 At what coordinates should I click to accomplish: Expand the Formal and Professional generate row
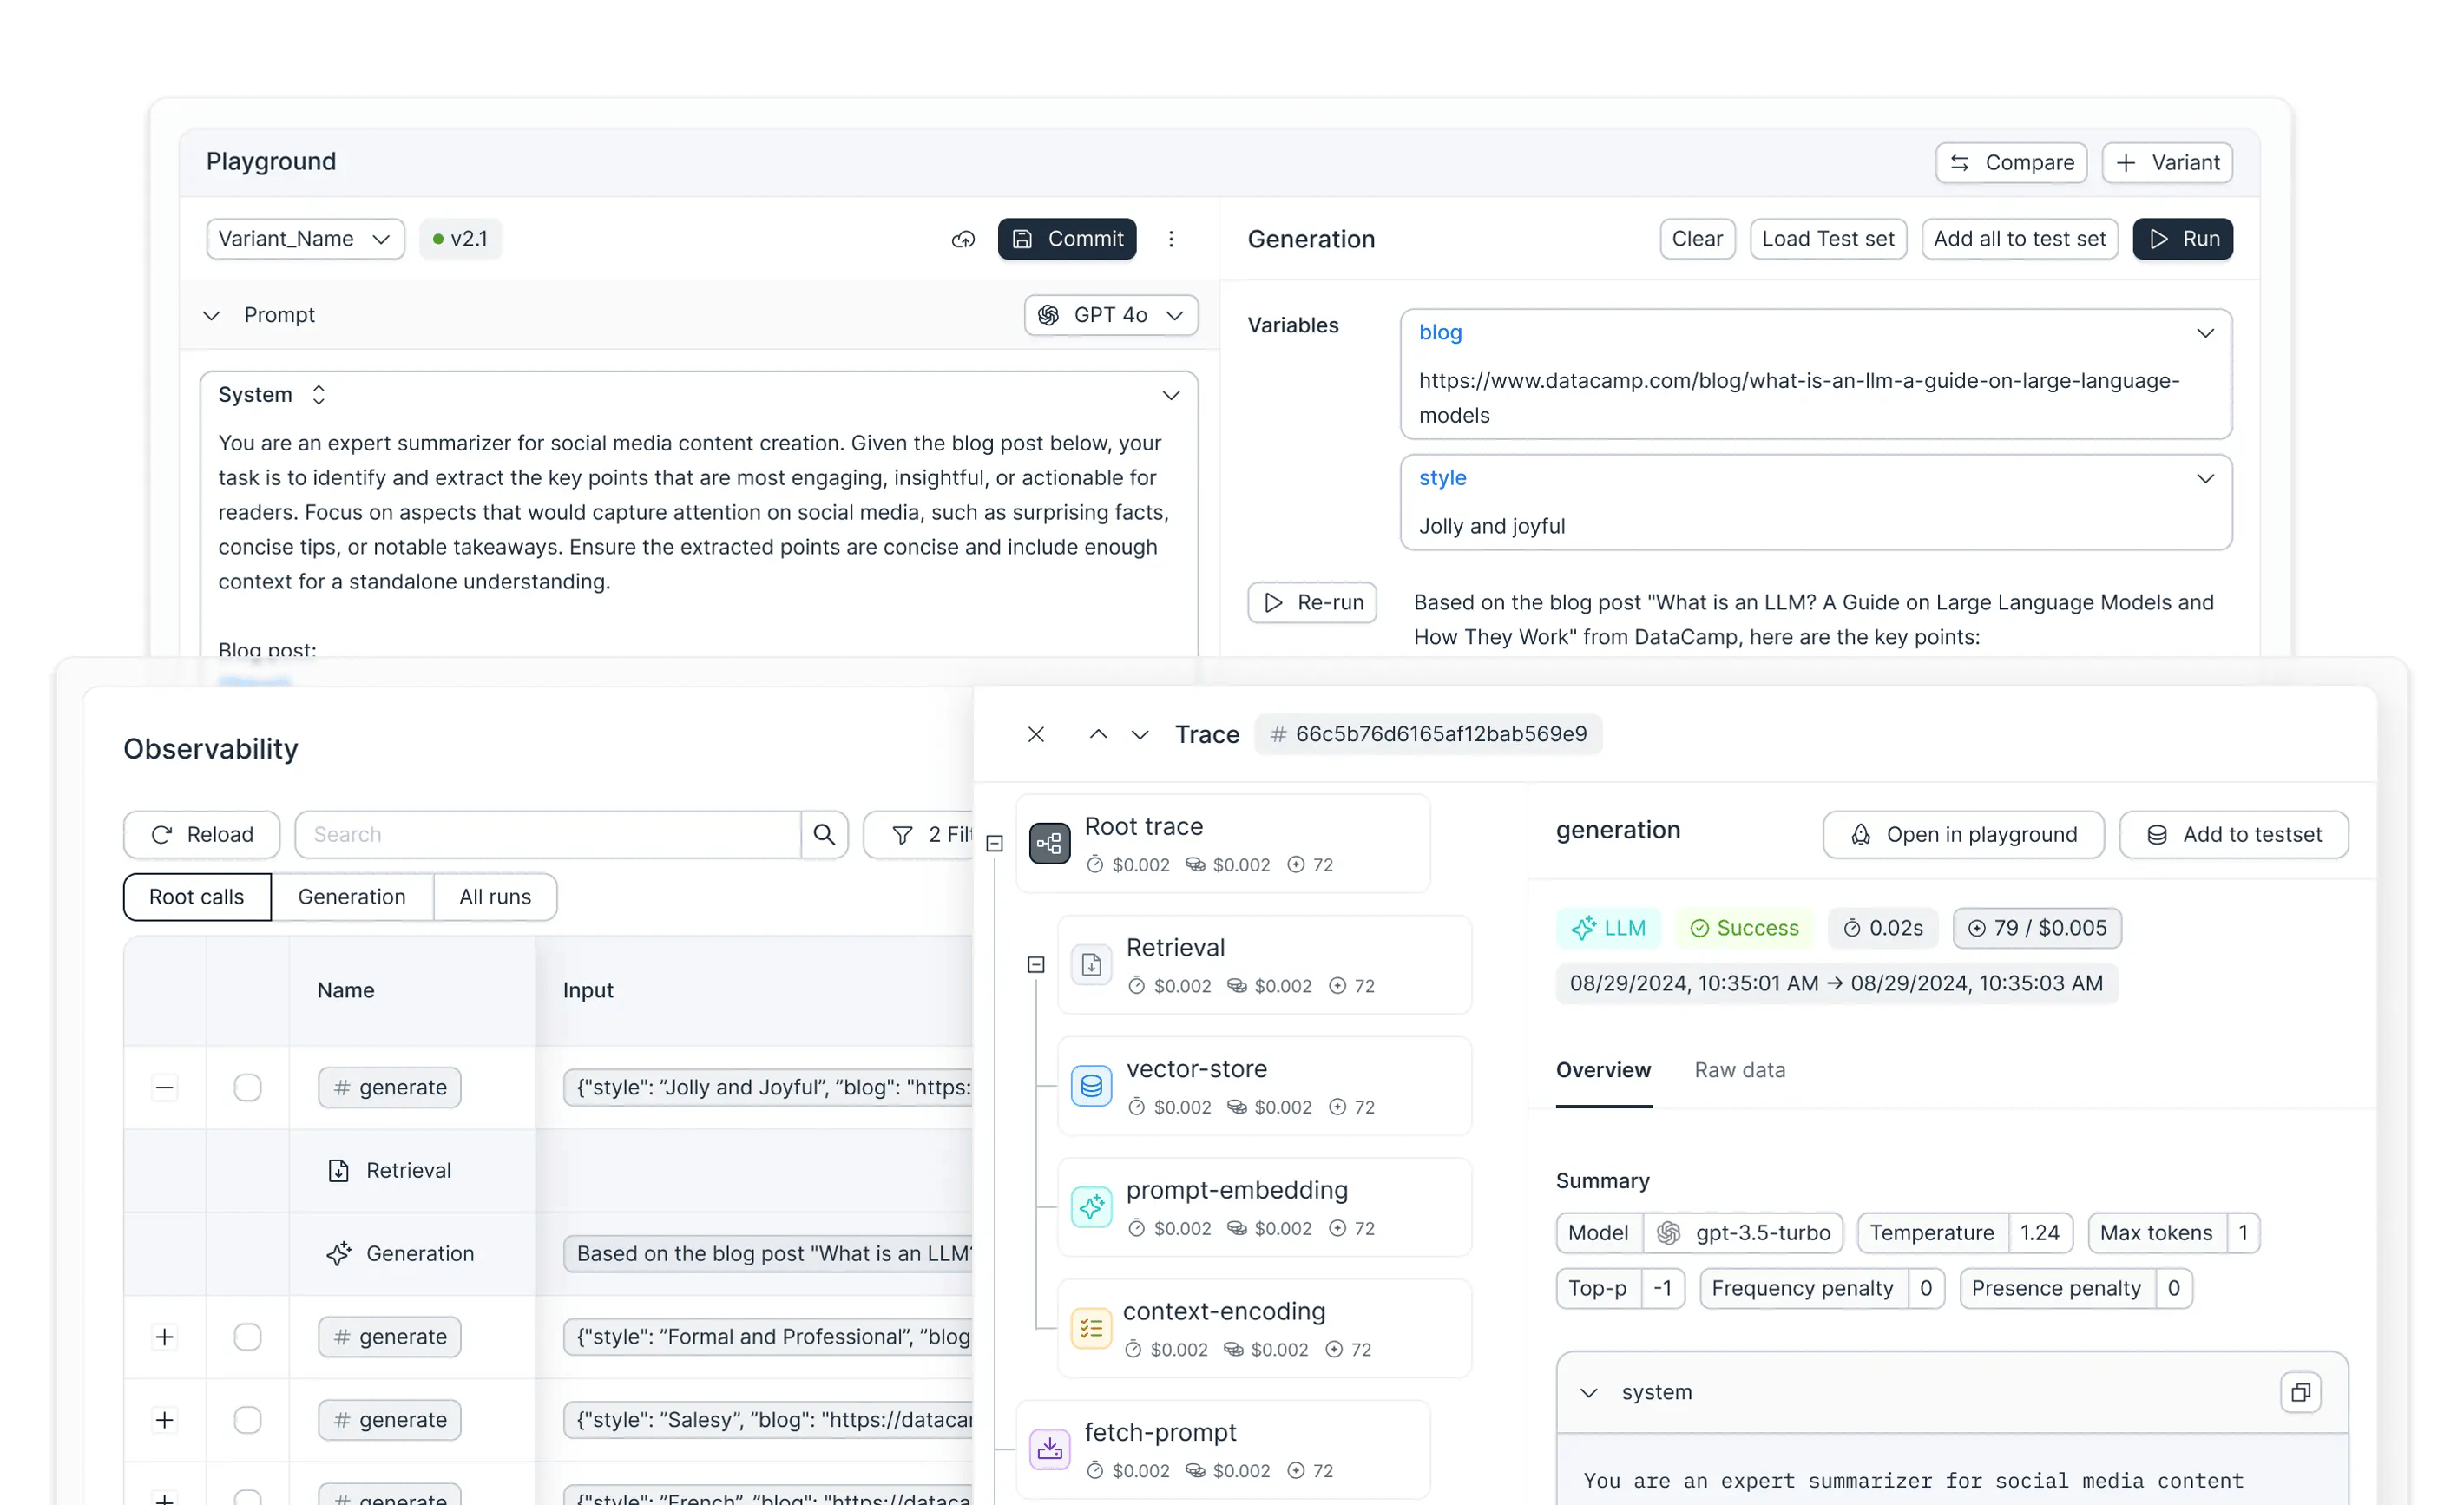pyautogui.click(x=165, y=1337)
